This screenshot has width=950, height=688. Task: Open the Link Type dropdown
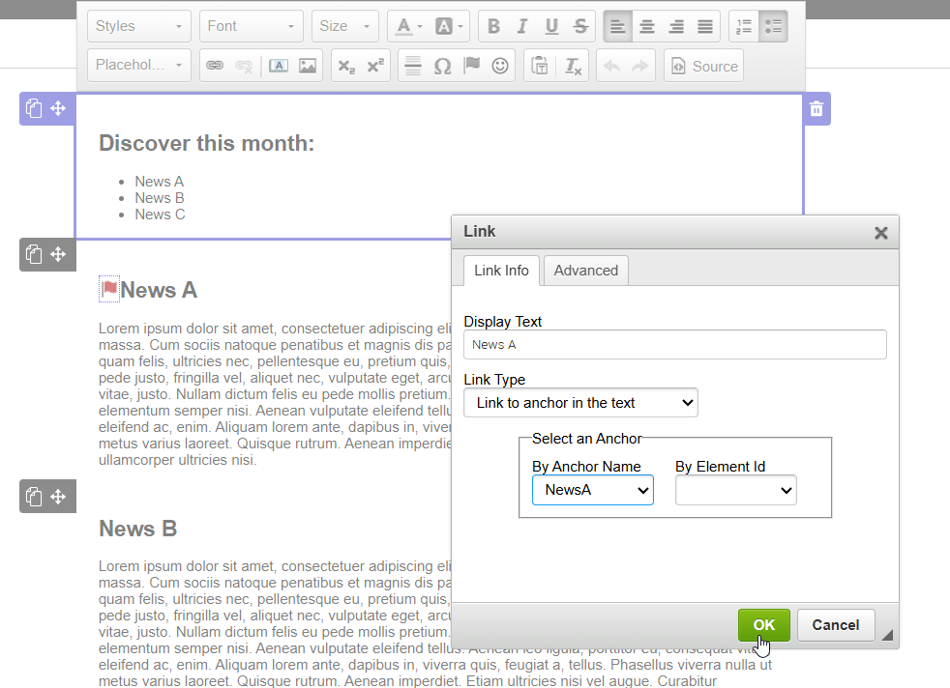pos(580,403)
